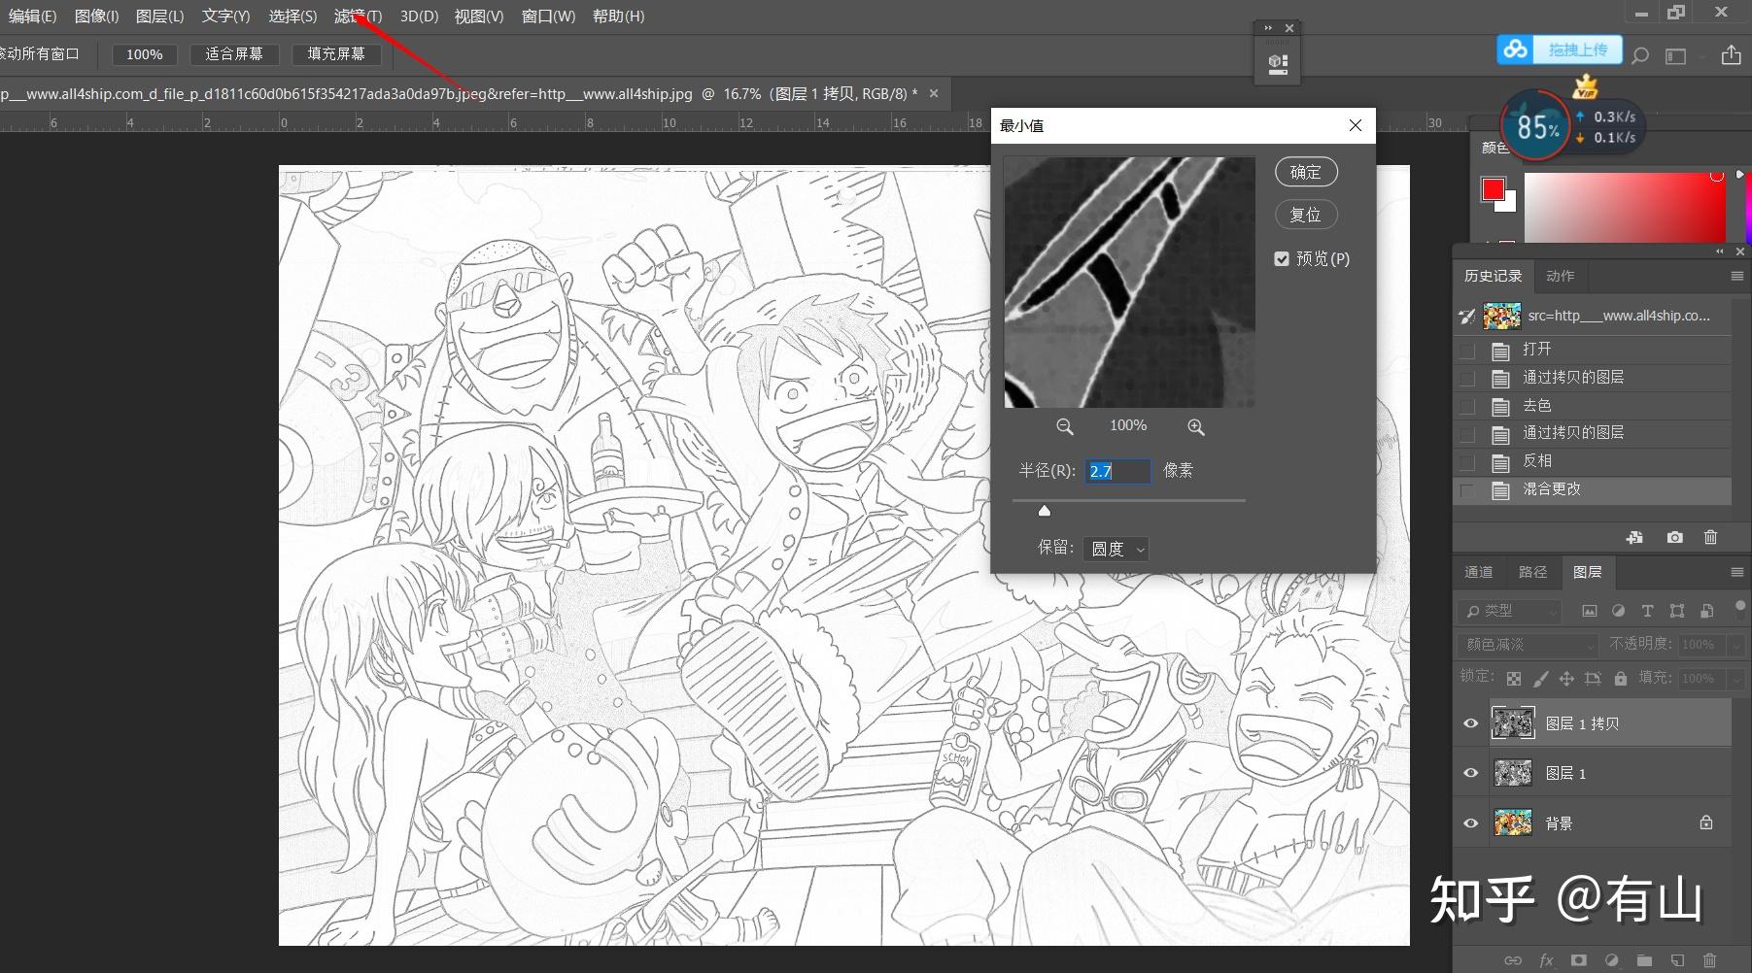This screenshot has width=1752, height=973.
Task: Open the 图像(I) menu
Action: (96, 17)
